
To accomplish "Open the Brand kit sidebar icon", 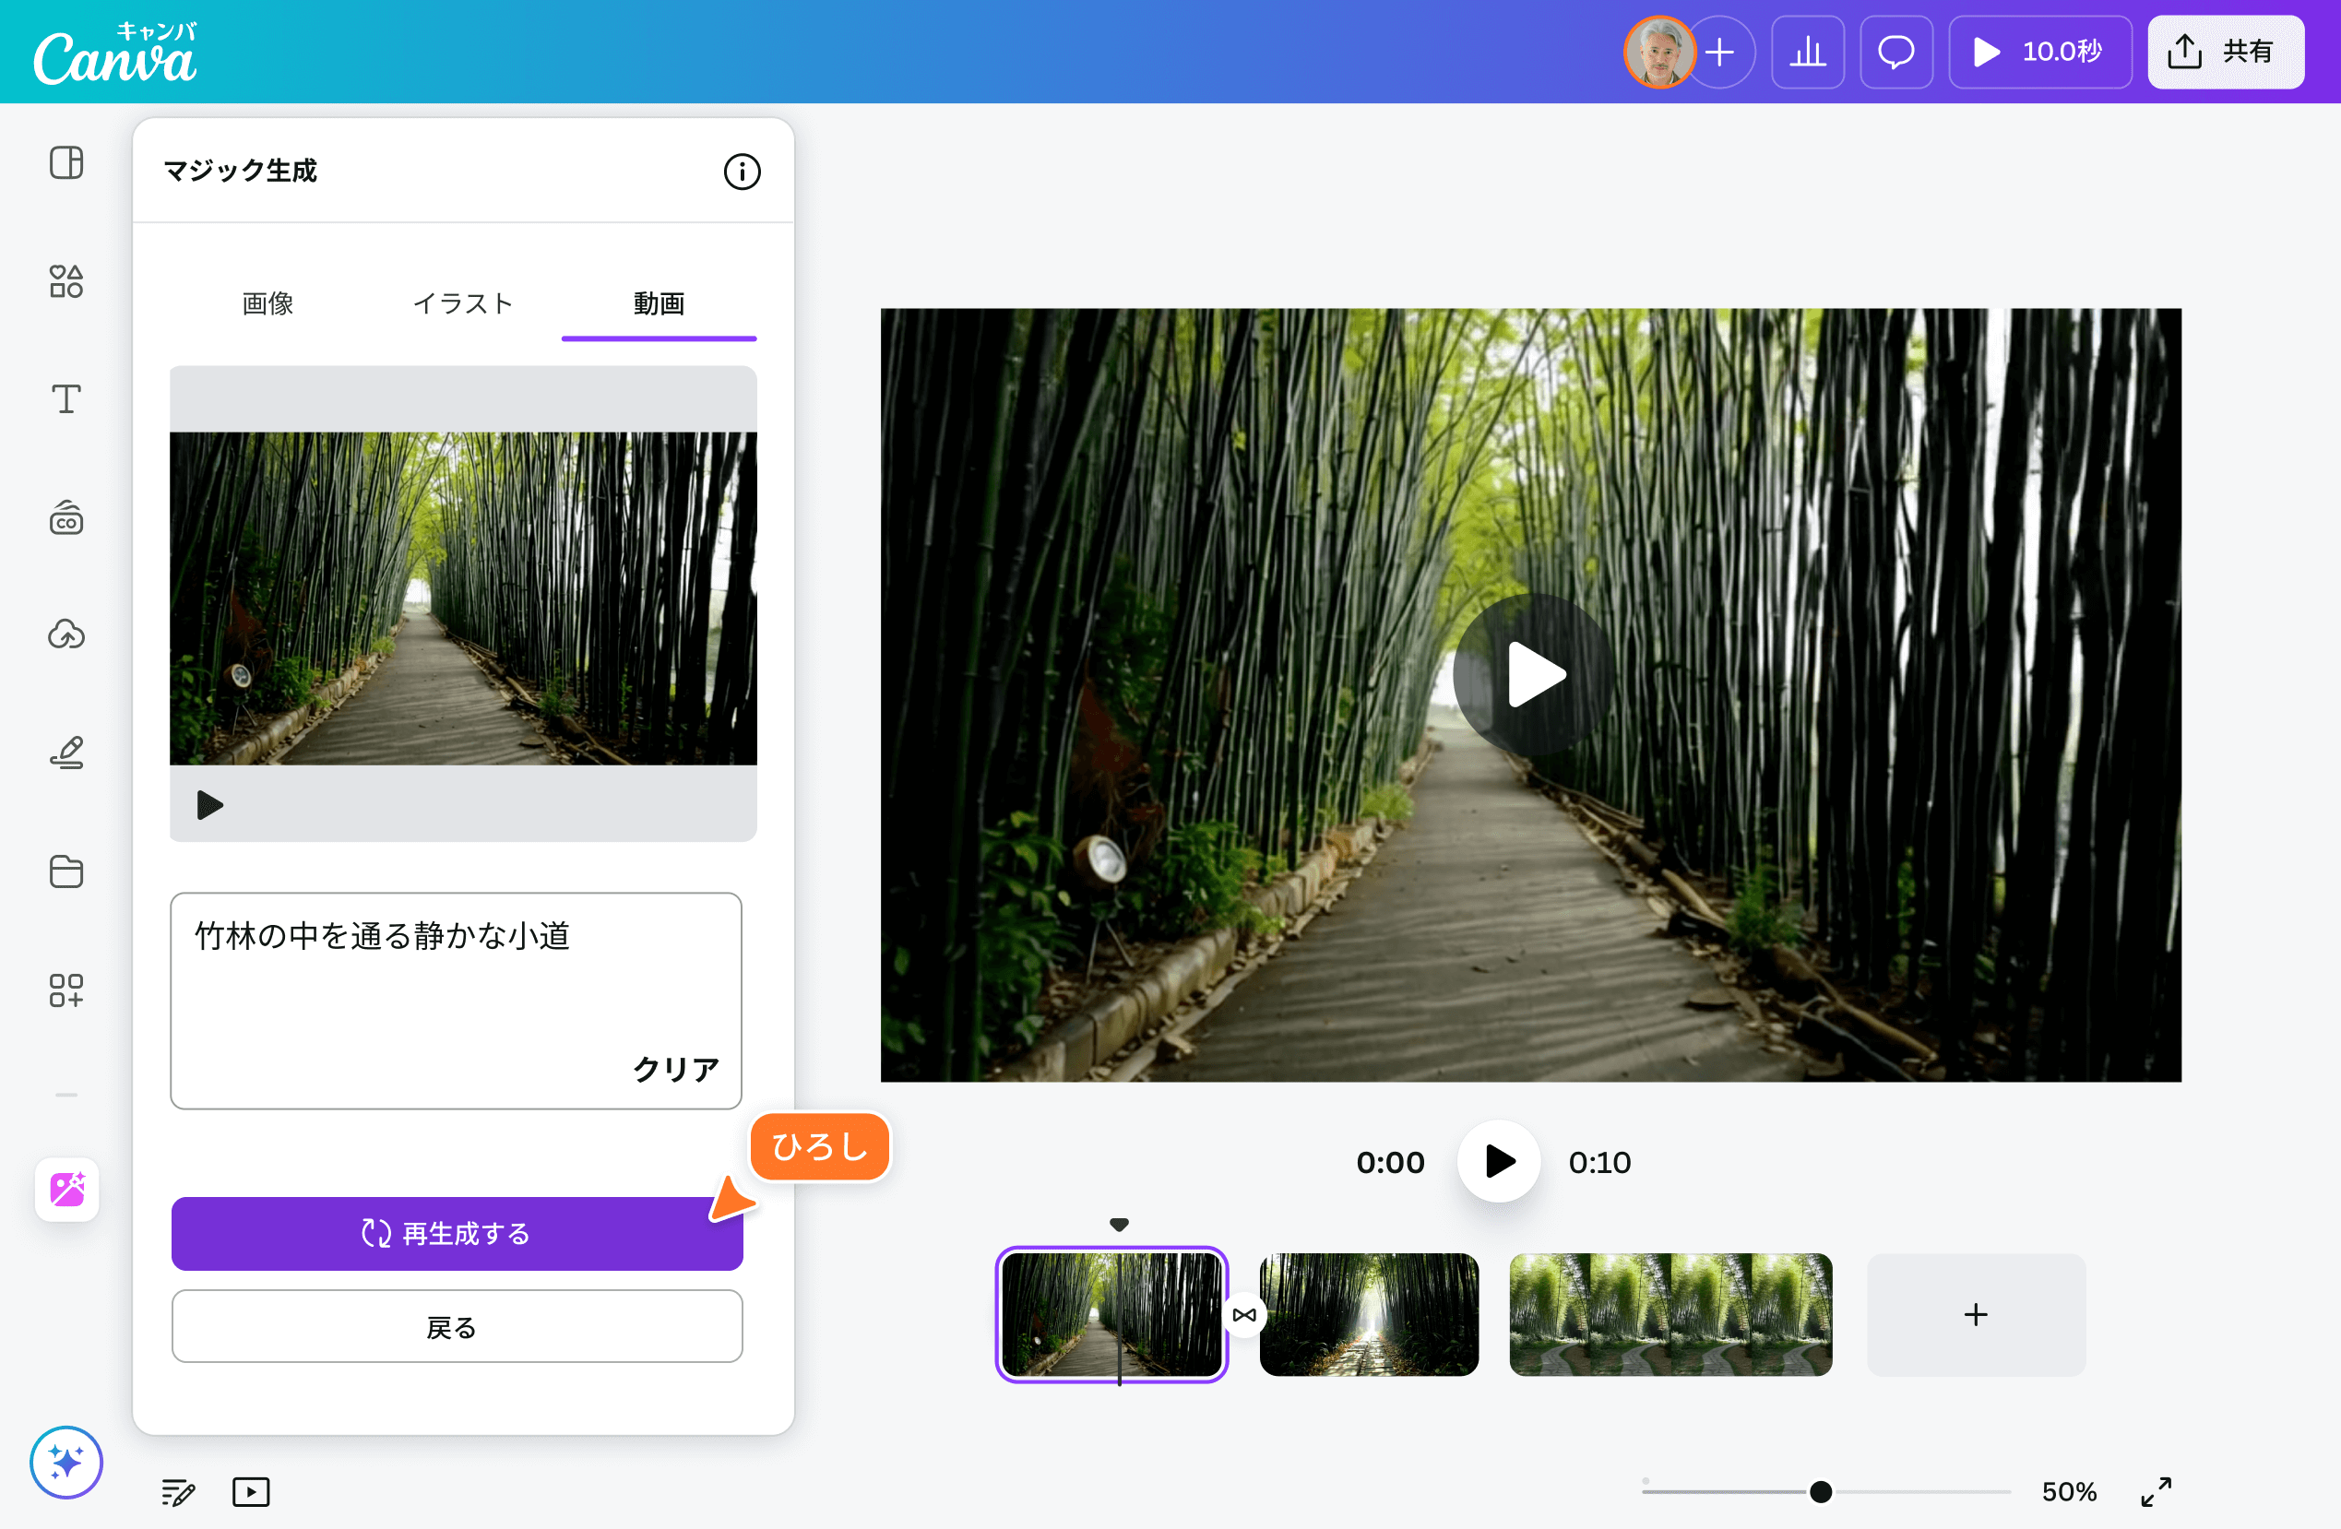I will coord(65,517).
